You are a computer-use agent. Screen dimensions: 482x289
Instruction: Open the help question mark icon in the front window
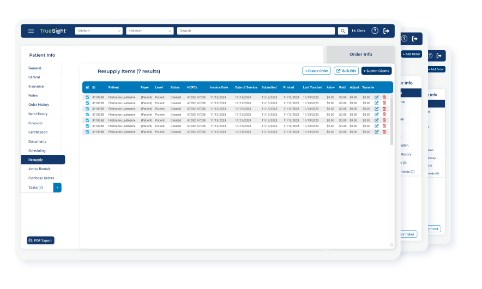(375, 31)
